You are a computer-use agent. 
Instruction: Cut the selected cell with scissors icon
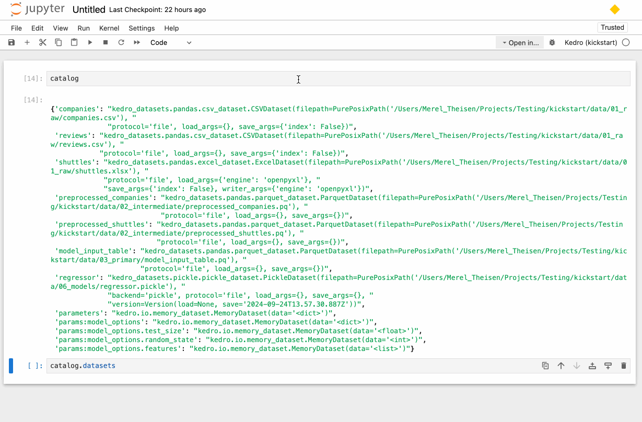(43, 42)
